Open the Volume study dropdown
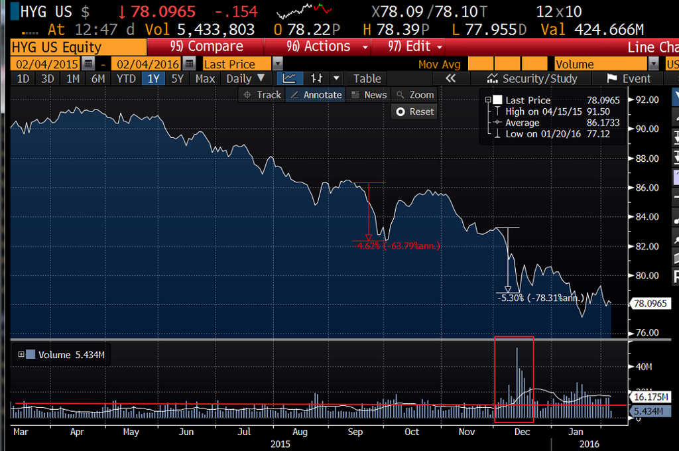679x451 pixels. pyautogui.click(x=653, y=64)
